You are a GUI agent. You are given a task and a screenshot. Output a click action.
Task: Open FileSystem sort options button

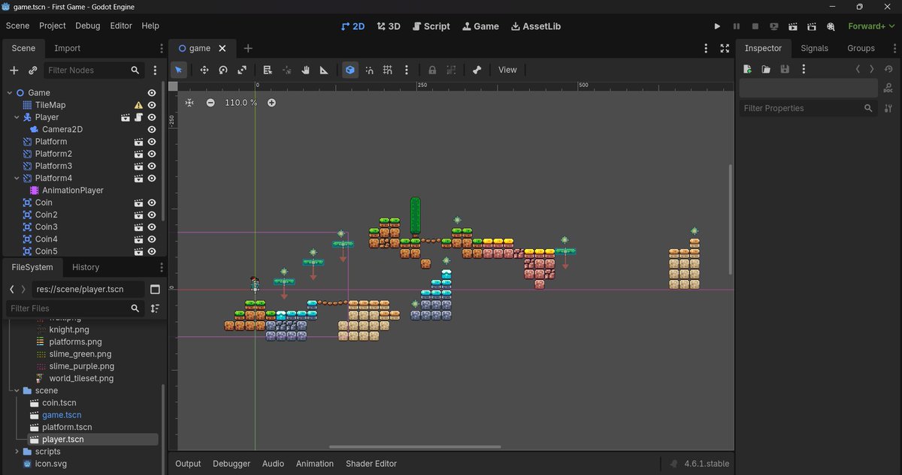[155, 308]
